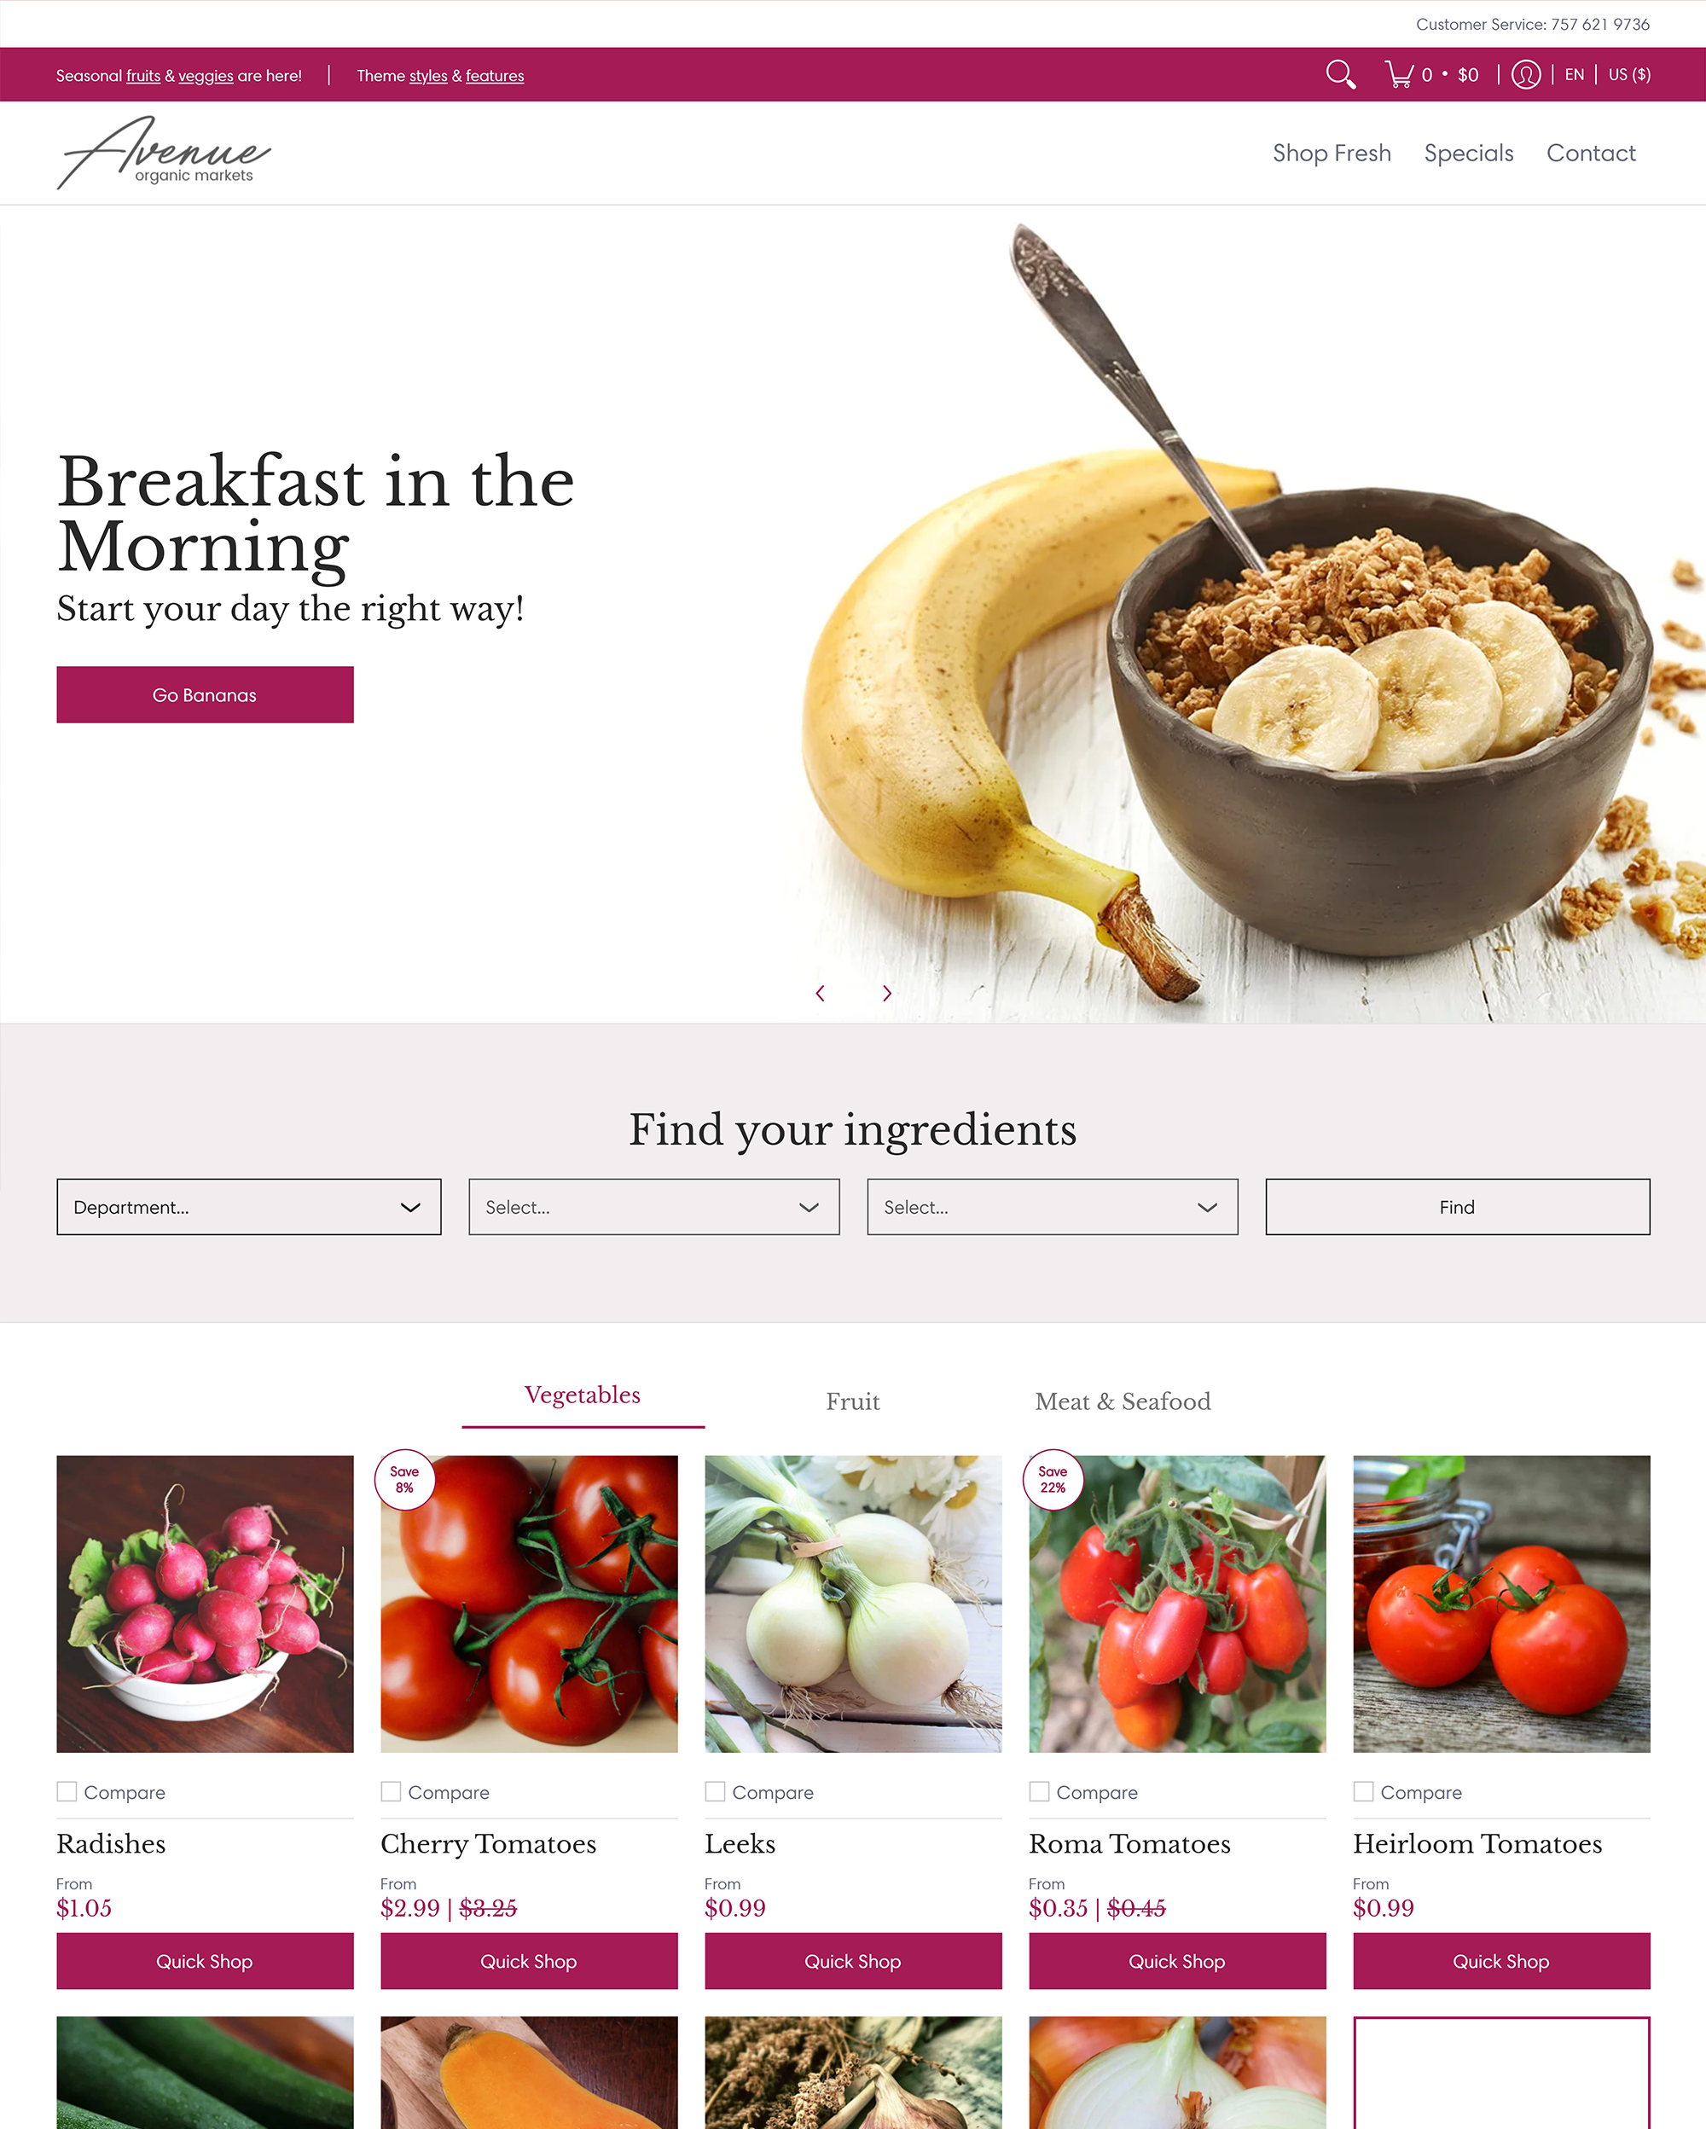This screenshot has height=2129, width=1706.
Task: Toggle Compare checkbox for Cherry Tomatoes
Action: click(390, 1791)
